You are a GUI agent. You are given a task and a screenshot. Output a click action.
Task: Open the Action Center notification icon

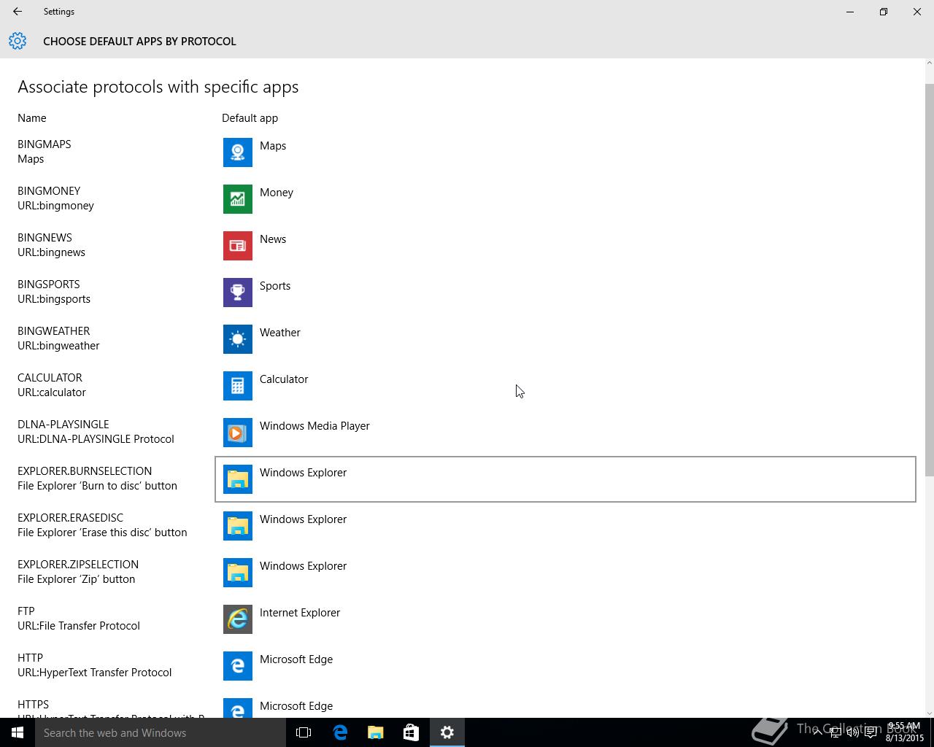click(871, 732)
